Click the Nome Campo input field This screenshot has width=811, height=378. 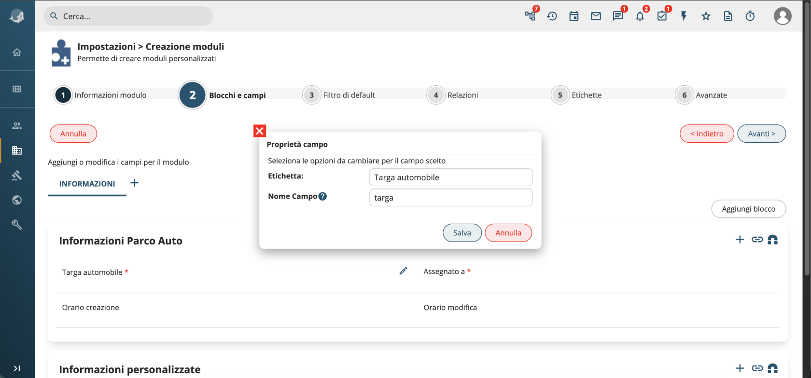click(451, 198)
